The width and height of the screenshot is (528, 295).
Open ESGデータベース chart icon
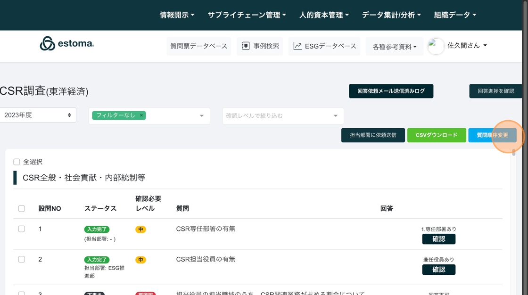(297, 46)
